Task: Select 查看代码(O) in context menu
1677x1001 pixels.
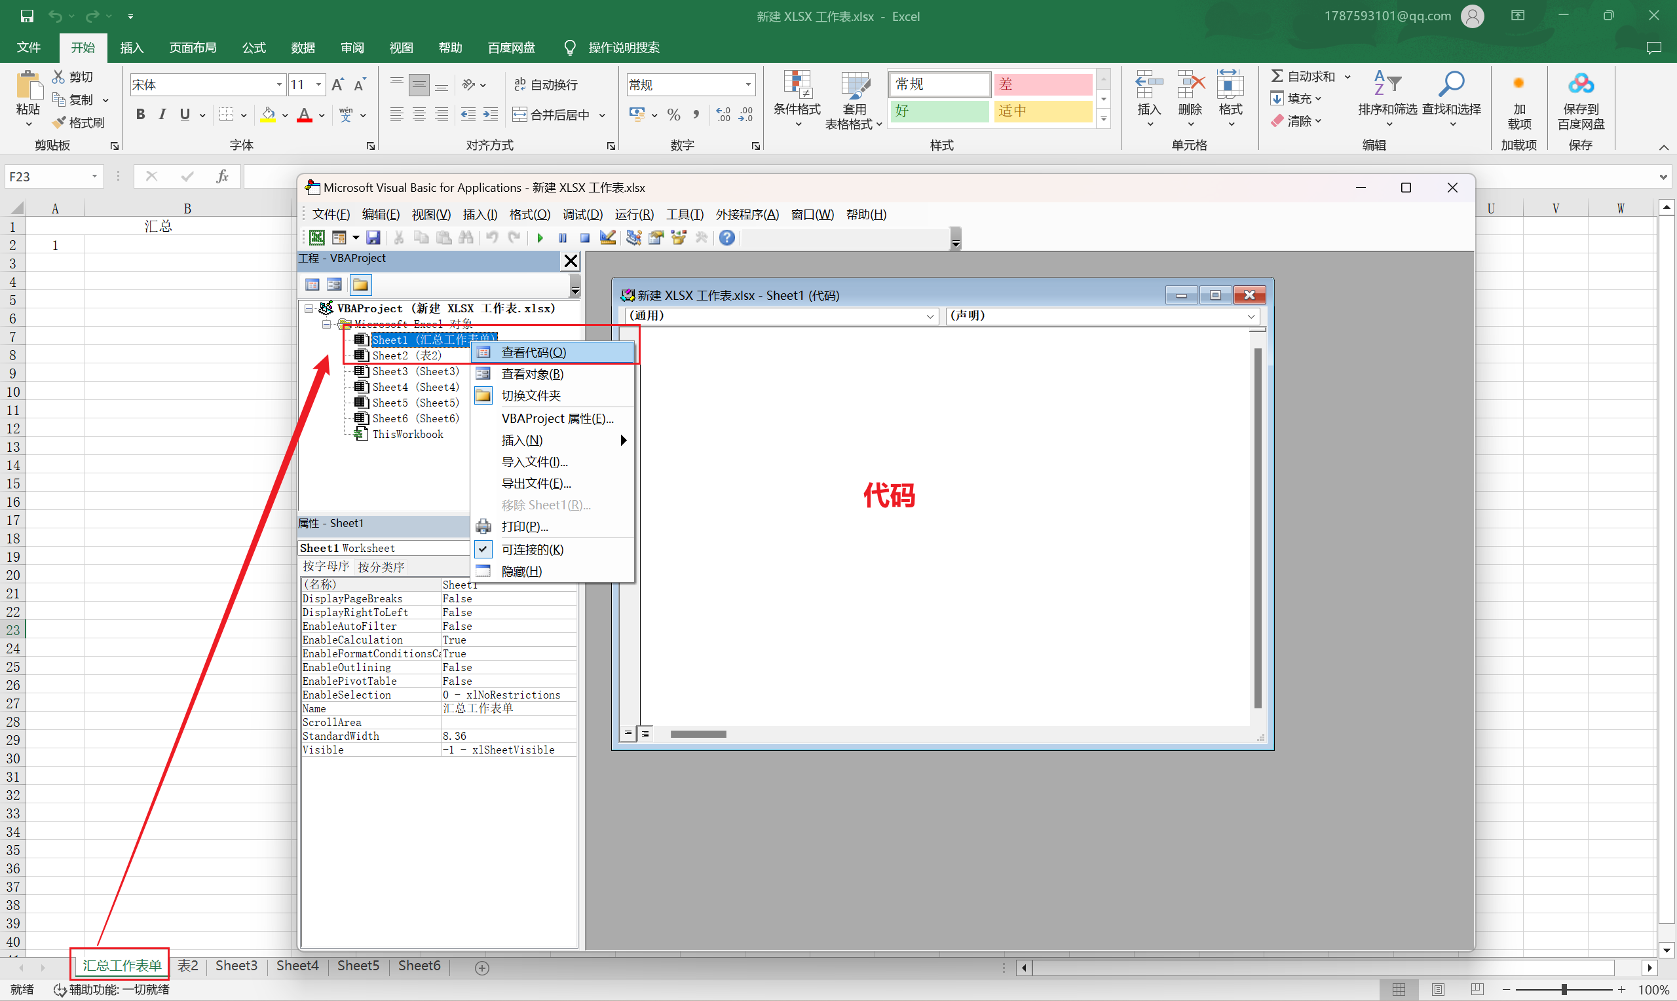Action: 554,353
